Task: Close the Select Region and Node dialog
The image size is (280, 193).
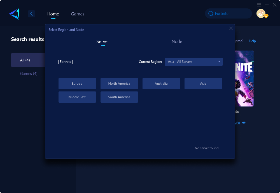Action: [x=231, y=28]
